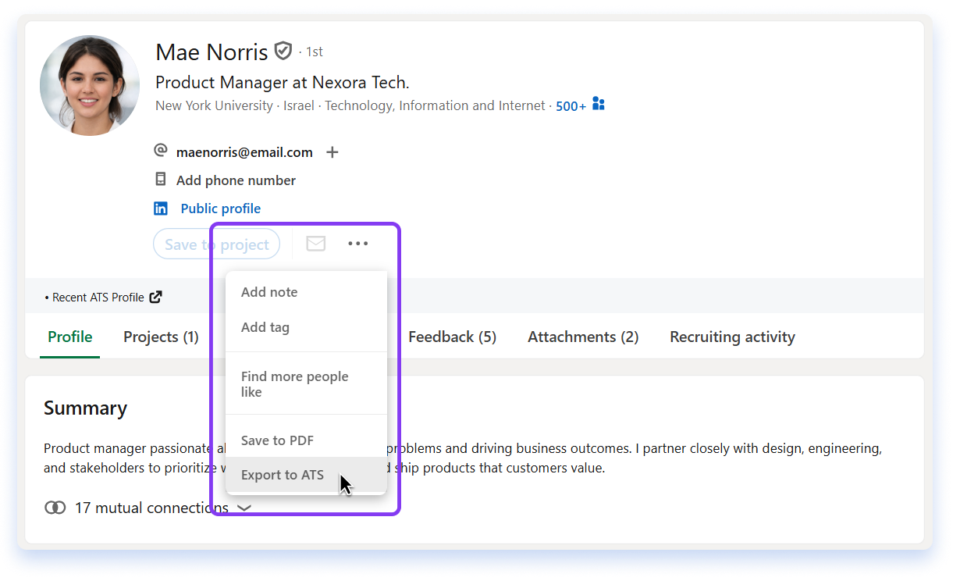Click the connections people icon beside 500+
Viewport: 960px width, 581px height.
[x=599, y=104]
